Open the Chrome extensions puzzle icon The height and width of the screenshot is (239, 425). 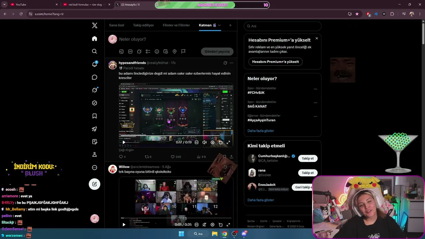(392, 14)
